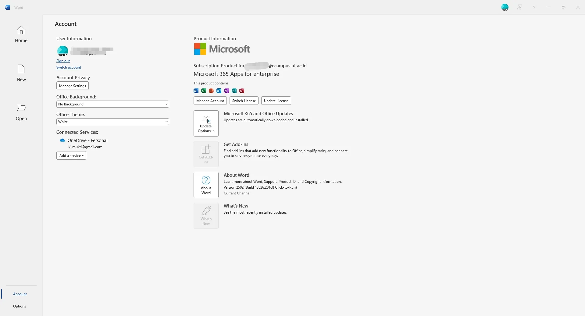The width and height of the screenshot is (585, 316).
Task: Click the Word app icon in title bar
Action: pos(7,7)
